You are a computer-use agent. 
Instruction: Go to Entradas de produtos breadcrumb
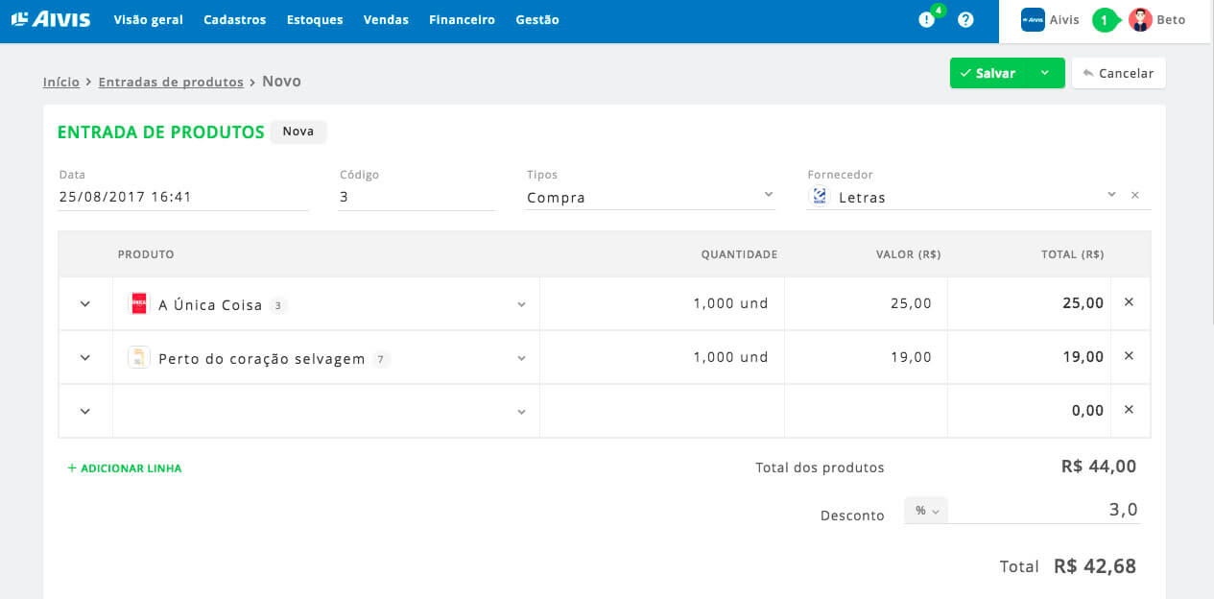[171, 82]
